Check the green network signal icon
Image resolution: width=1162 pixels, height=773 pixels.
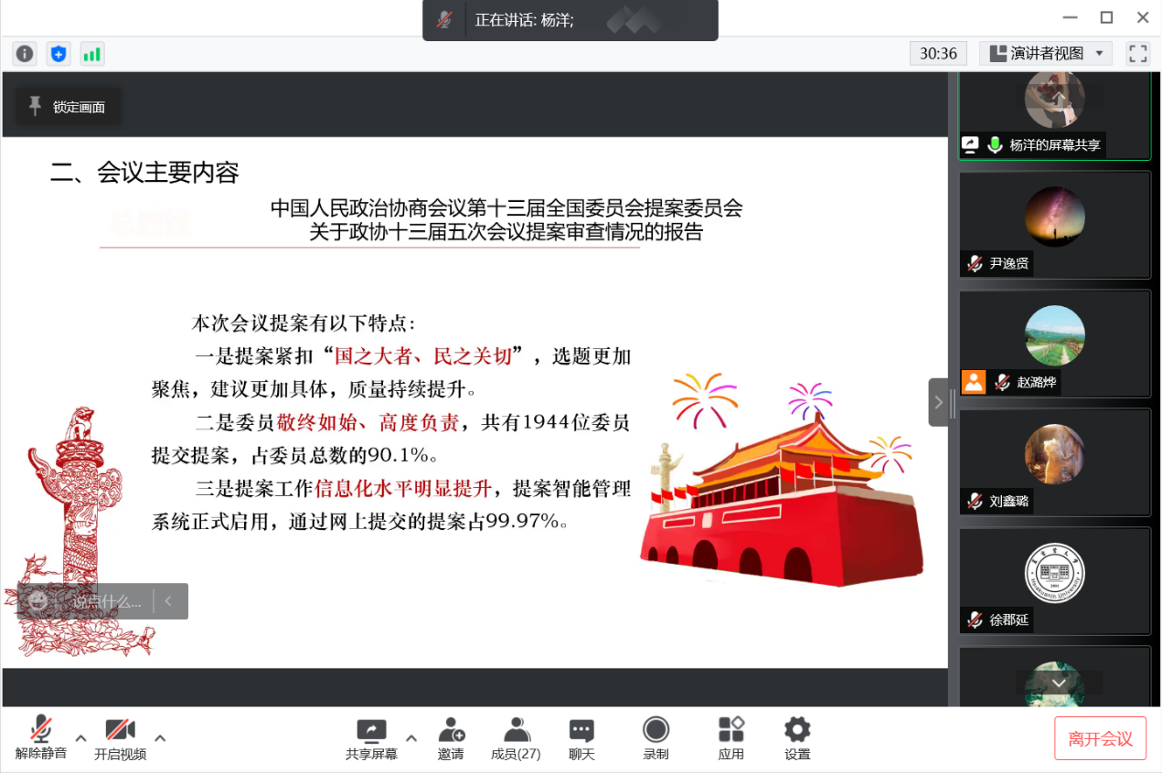pos(92,54)
